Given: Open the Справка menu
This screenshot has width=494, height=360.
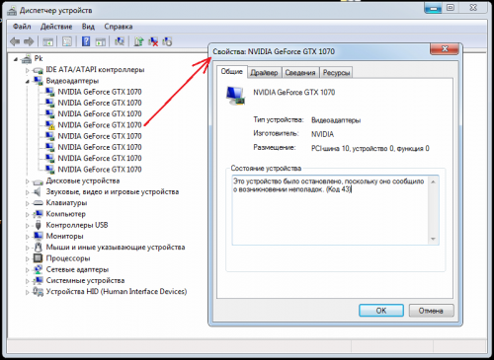Looking at the screenshot, I should point(119,27).
